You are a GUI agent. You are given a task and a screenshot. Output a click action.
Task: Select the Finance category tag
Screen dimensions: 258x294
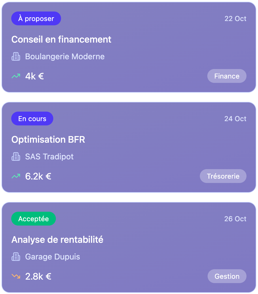[x=227, y=76]
